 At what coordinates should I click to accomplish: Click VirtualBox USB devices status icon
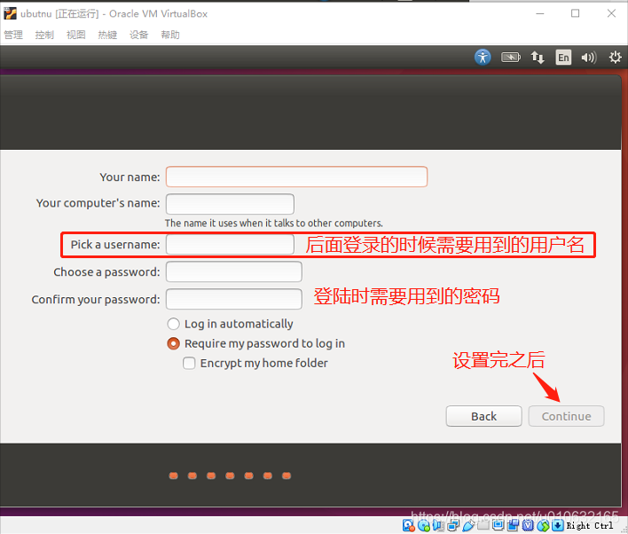coord(468,525)
